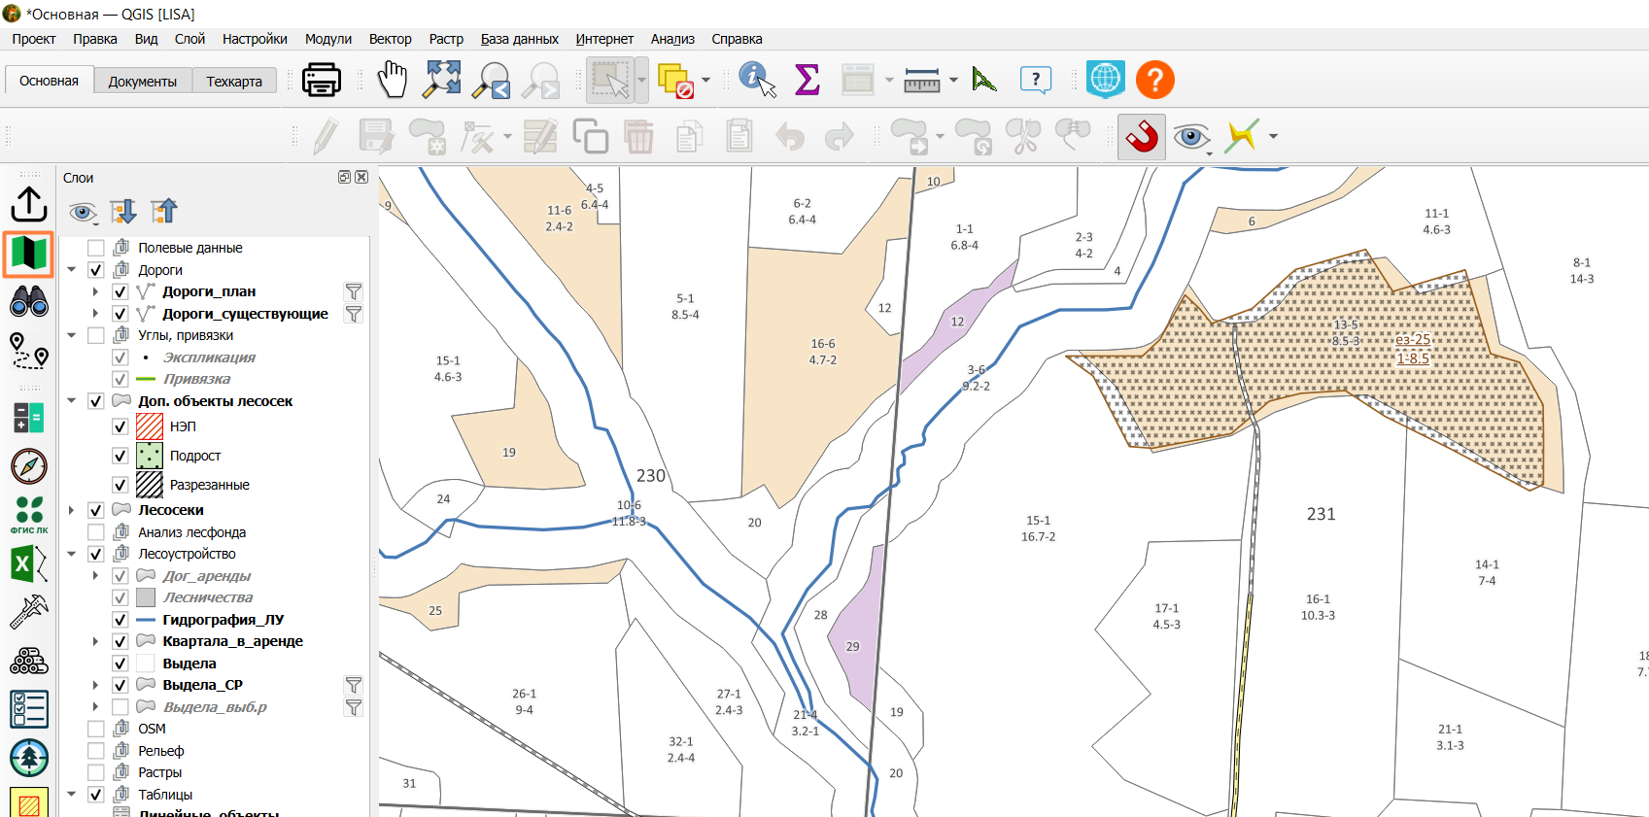Zoom to full extent with arrows icon
Screen dimensions: 1649x817
[442, 80]
